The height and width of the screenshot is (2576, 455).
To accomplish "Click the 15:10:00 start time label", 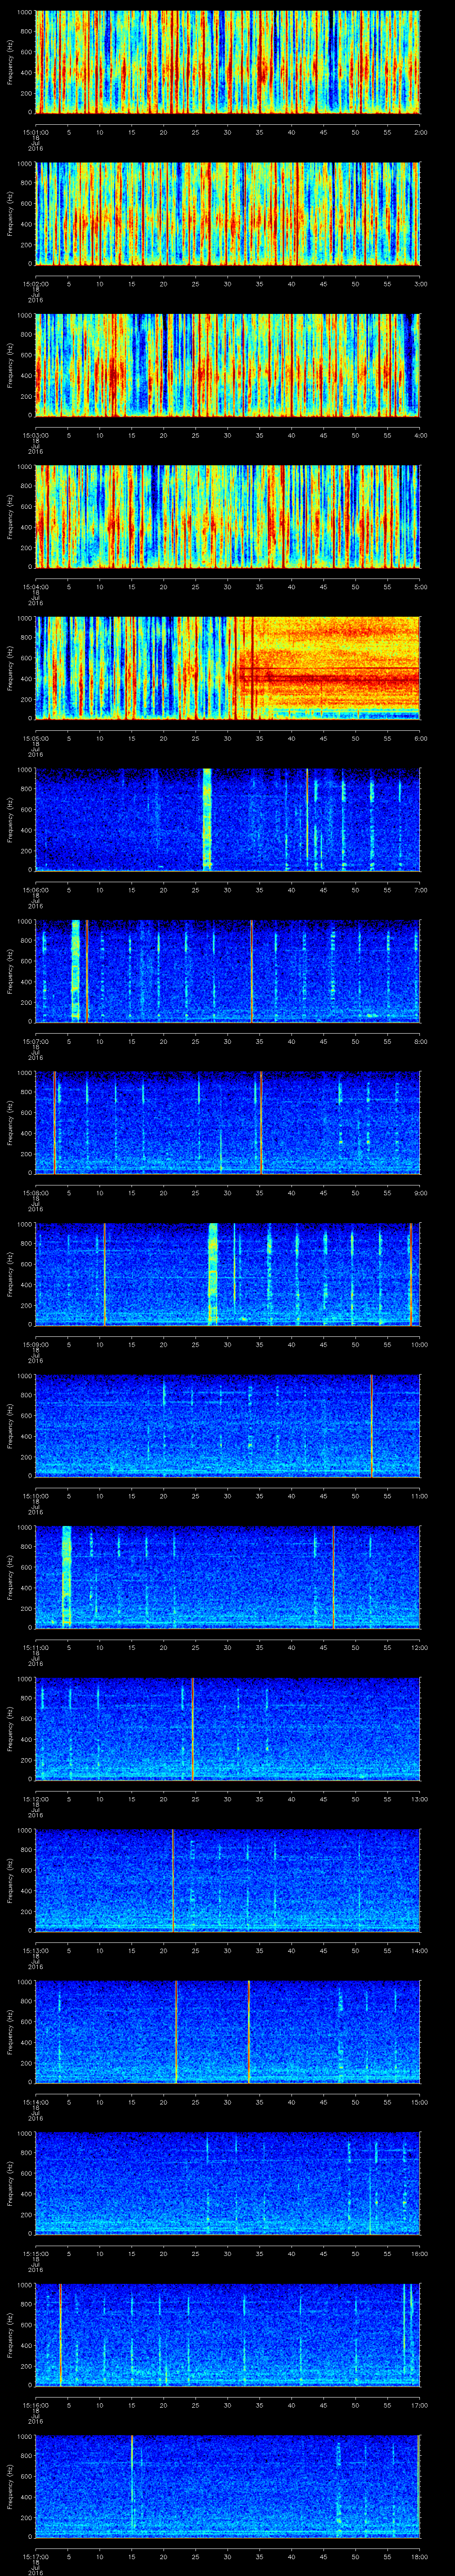I will (35, 1496).
